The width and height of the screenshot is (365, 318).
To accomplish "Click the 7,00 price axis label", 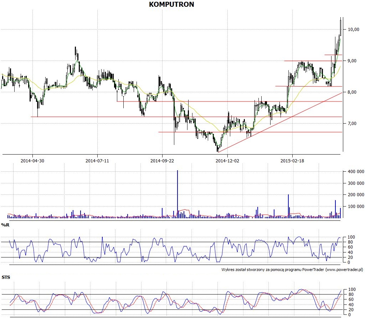I will [352, 123].
